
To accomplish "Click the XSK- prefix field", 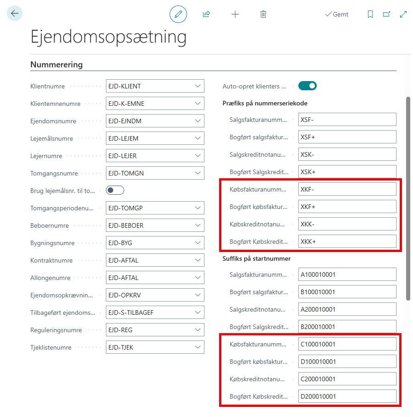I will pyautogui.click(x=347, y=154).
